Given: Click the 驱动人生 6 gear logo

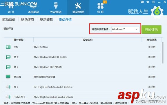Looking at the screenshot, I should [157, 12].
